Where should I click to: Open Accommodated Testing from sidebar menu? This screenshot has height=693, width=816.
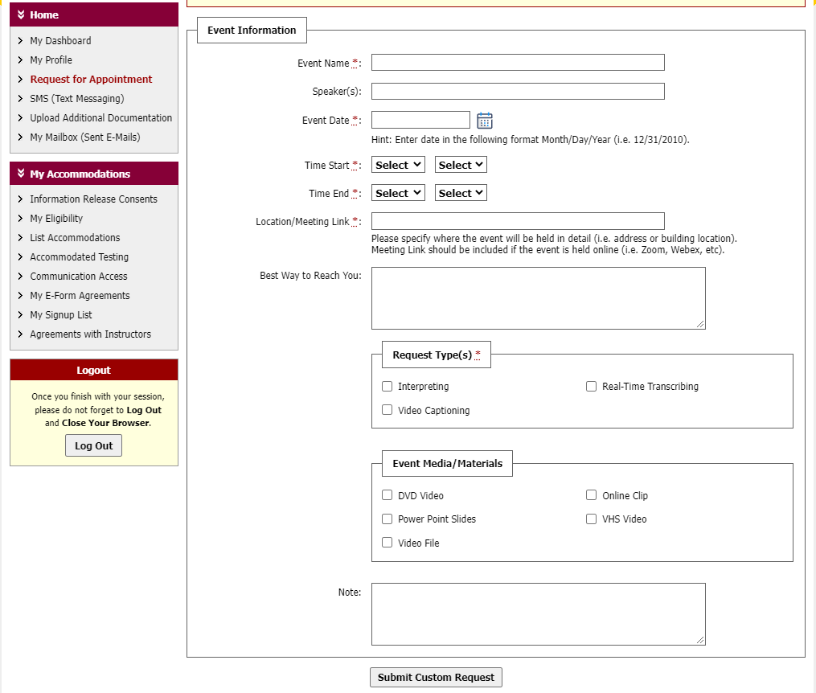coord(79,257)
